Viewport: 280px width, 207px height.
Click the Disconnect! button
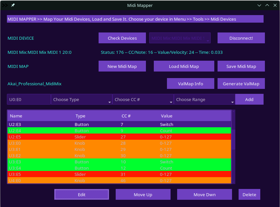(x=241, y=38)
